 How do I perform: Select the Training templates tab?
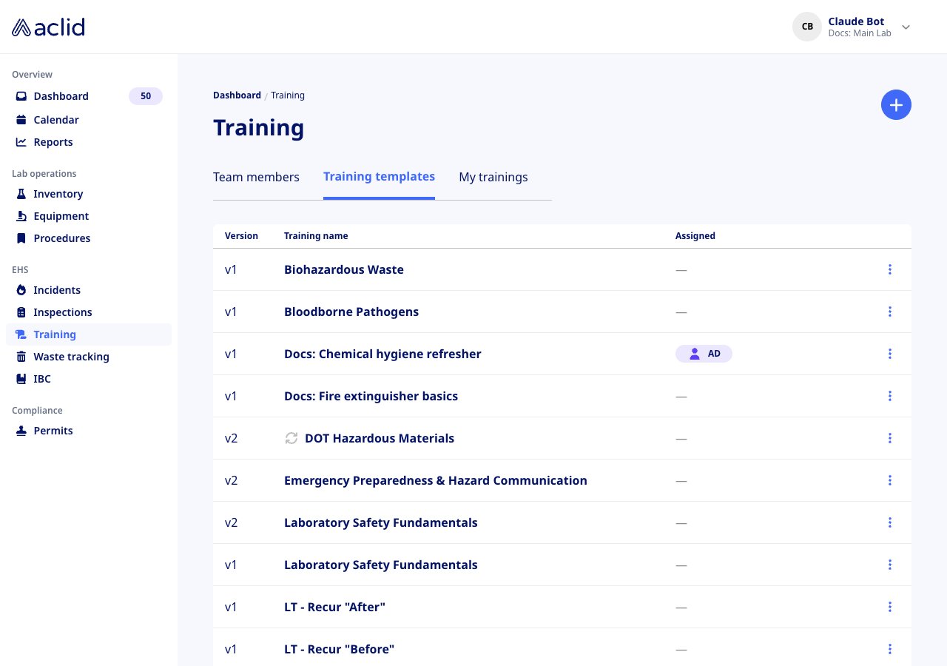click(379, 177)
